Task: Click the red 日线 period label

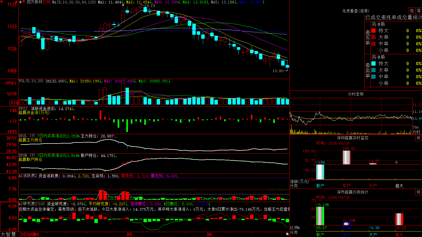Action: (x=47, y=2)
